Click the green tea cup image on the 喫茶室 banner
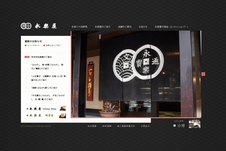This screenshot has width=226, height=151. click(63, 115)
